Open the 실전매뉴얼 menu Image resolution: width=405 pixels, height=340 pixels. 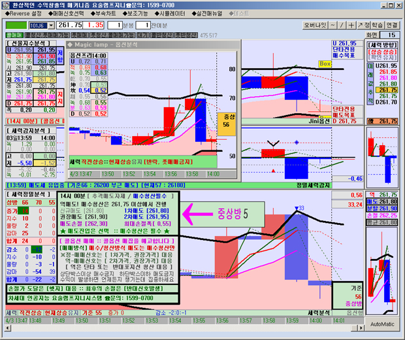(207, 14)
